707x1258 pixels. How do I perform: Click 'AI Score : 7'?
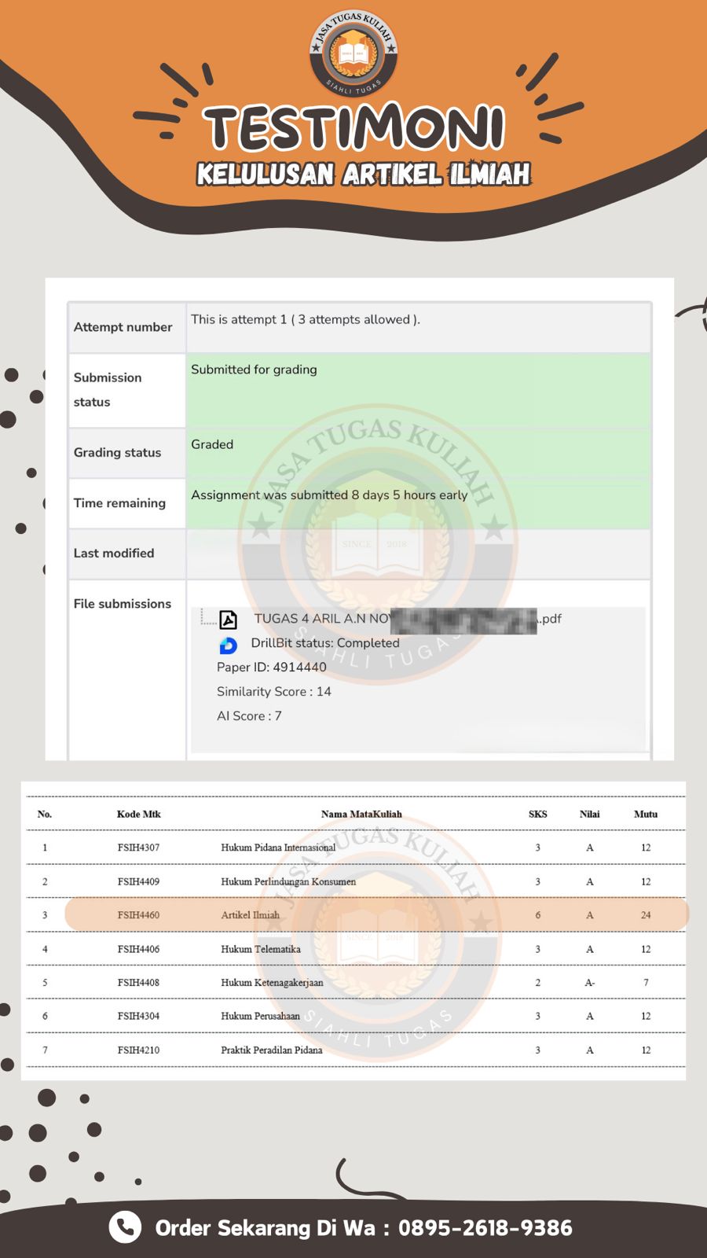(249, 716)
